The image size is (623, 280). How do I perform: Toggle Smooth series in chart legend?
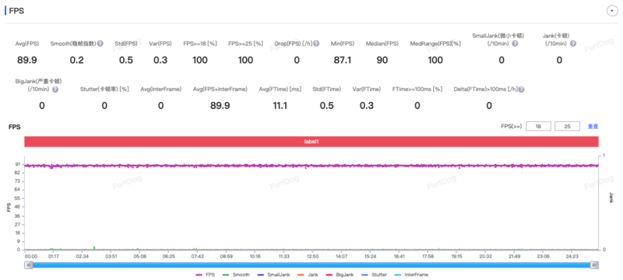tap(236, 275)
